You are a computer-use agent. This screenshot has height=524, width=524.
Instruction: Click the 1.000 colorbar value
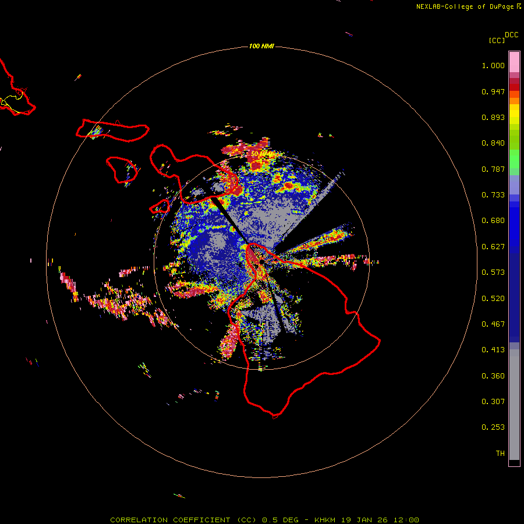493,65
